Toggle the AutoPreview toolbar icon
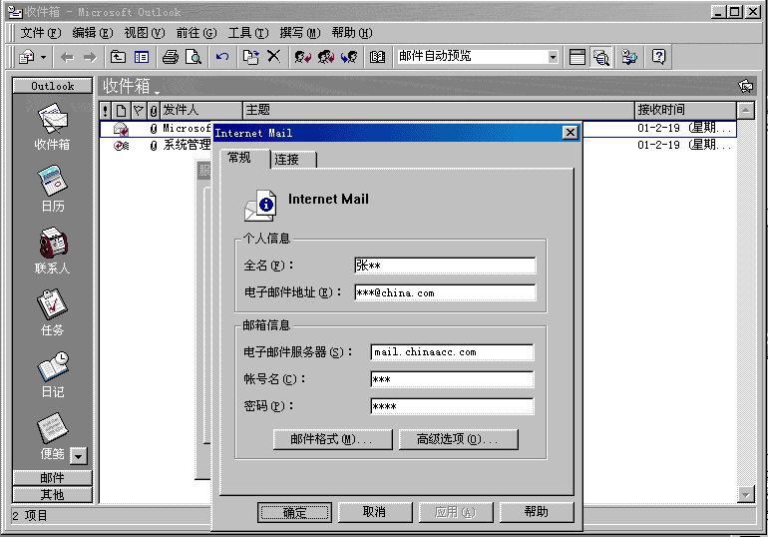Viewport: 768px width, 537px height. coord(601,57)
